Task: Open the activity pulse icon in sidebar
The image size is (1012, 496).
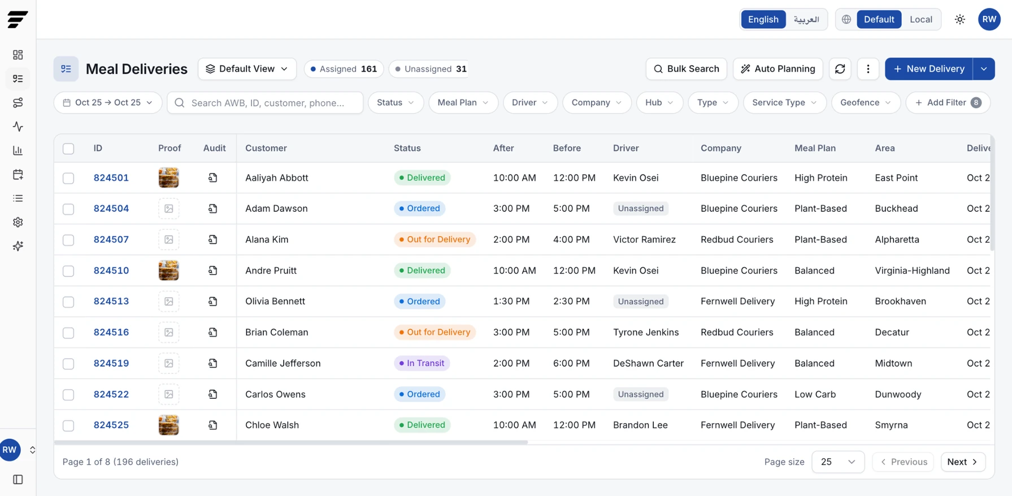Action: (18, 127)
